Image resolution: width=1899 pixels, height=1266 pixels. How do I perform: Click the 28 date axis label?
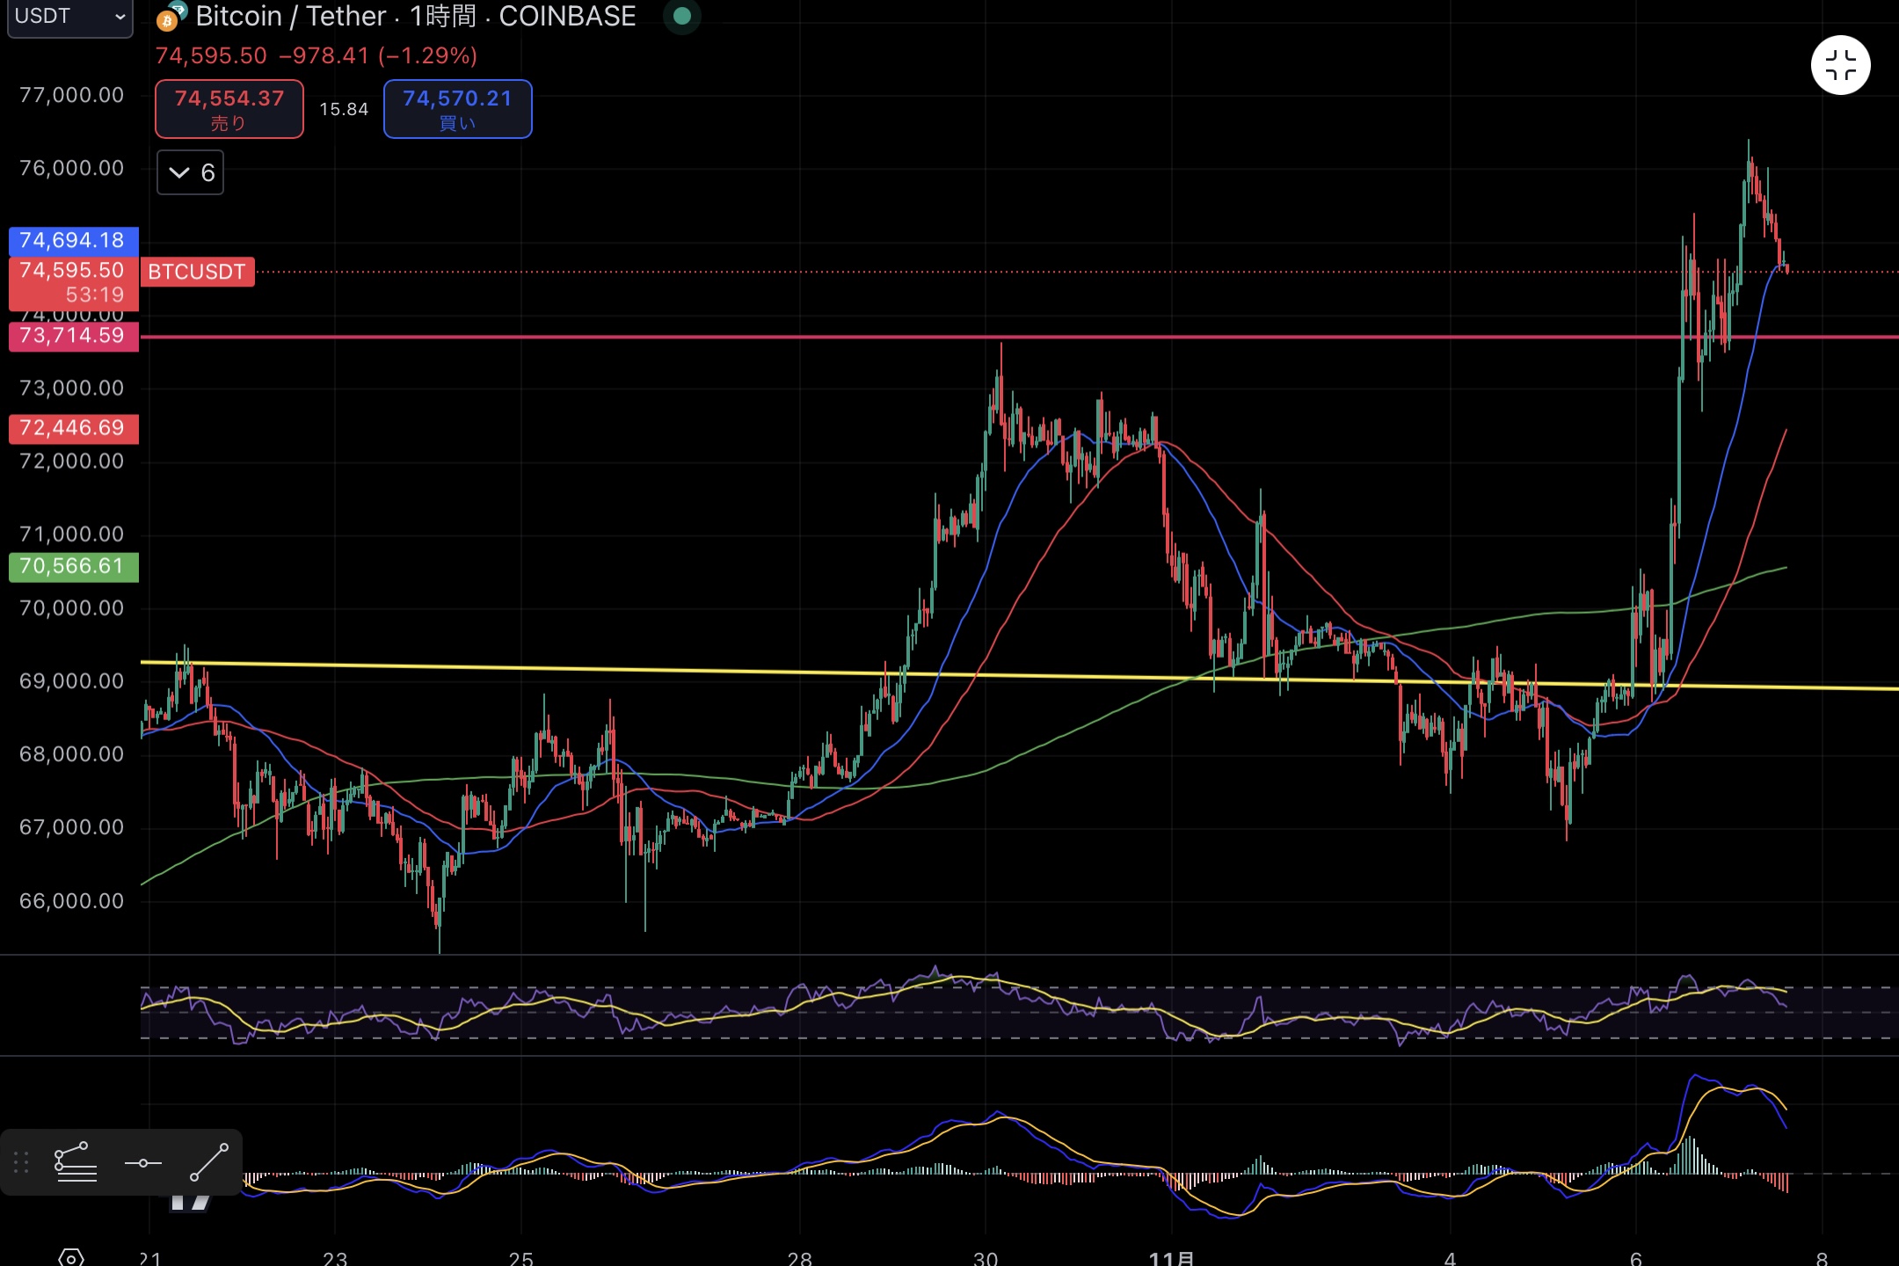(799, 1258)
